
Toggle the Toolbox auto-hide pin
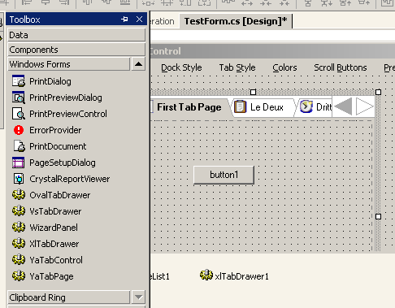click(x=124, y=20)
